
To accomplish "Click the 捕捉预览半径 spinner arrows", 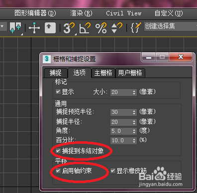I will [x=134, y=112].
